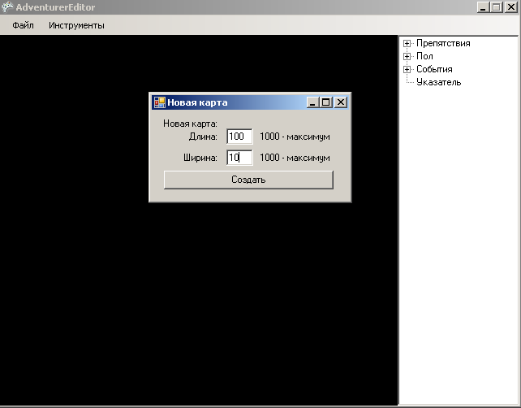The image size is (521, 408).
Task: Expand the Препятствия tree node
Action: tap(407, 43)
